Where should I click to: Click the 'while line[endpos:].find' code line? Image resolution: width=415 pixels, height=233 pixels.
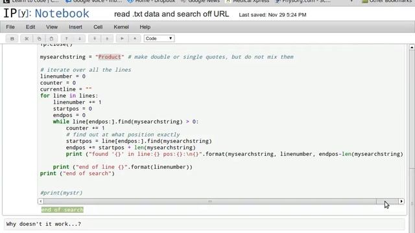(x=126, y=122)
